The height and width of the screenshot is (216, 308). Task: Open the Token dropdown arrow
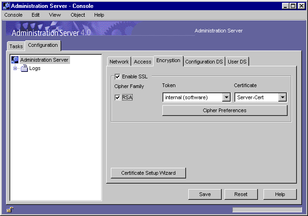point(226,97)
